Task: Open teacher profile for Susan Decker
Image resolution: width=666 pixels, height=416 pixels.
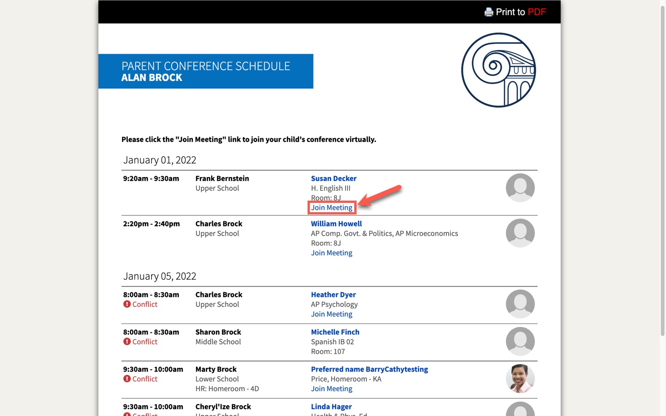Action: point(334,178)
